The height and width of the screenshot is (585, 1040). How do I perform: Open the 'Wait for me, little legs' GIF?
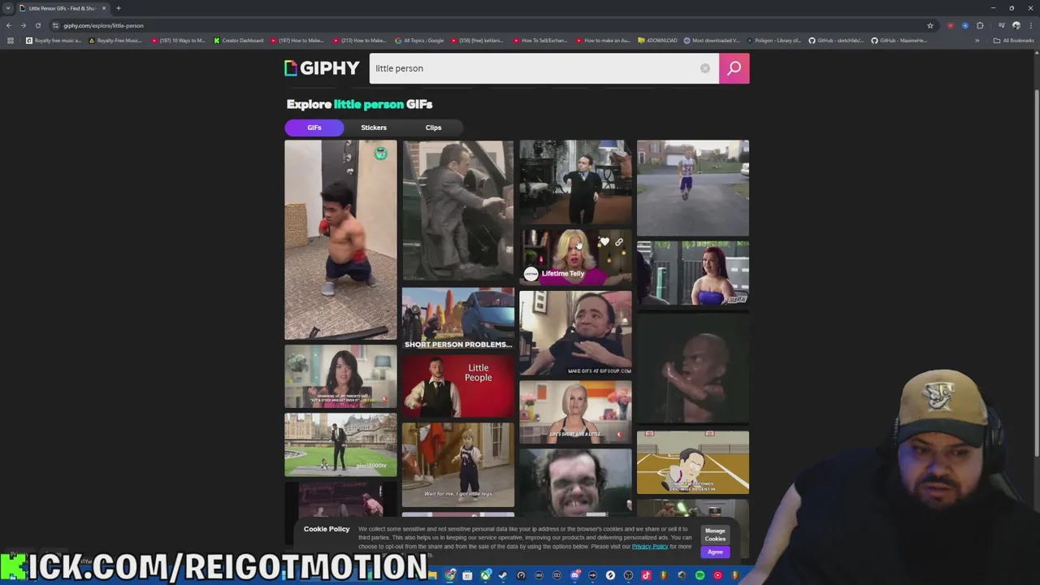click(x=458, y=465)
